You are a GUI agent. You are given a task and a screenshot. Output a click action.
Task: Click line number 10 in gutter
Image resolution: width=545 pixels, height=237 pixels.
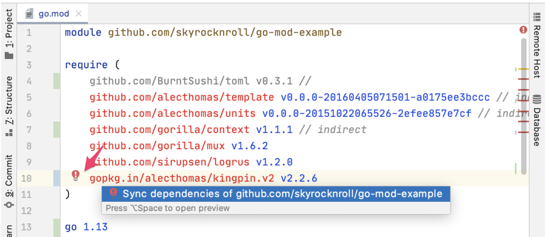26,178
